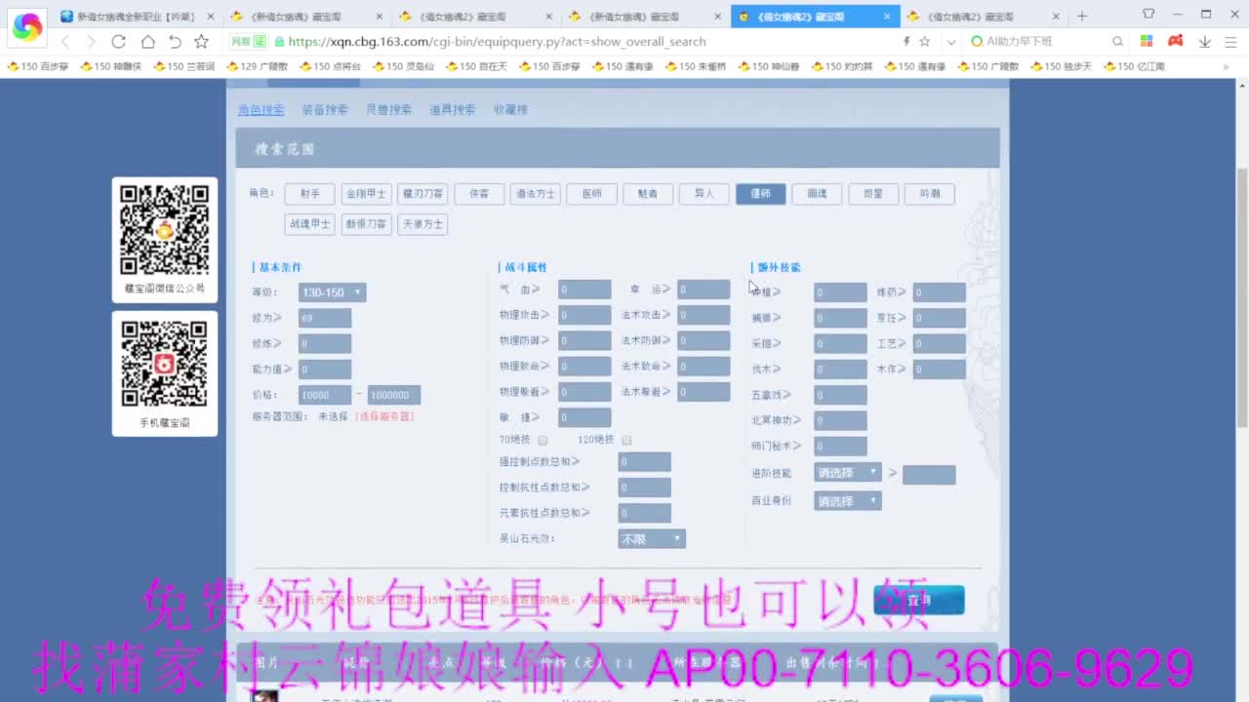This screenshot has width=1249, height=702.
Task: Click the undo/restore tab arrow icon
Action: [175, 42]
